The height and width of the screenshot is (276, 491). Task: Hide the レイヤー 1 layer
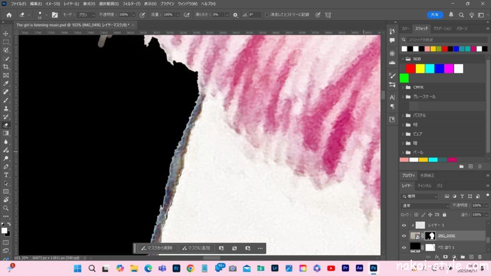click(x=404, y=225)
